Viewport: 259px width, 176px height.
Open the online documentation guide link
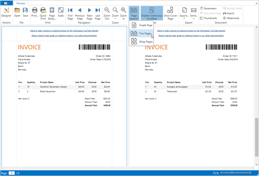click(64, 36)
